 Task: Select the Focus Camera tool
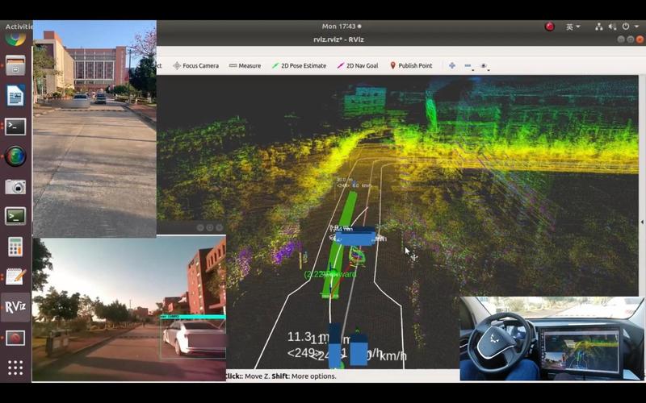pos(195,65)
